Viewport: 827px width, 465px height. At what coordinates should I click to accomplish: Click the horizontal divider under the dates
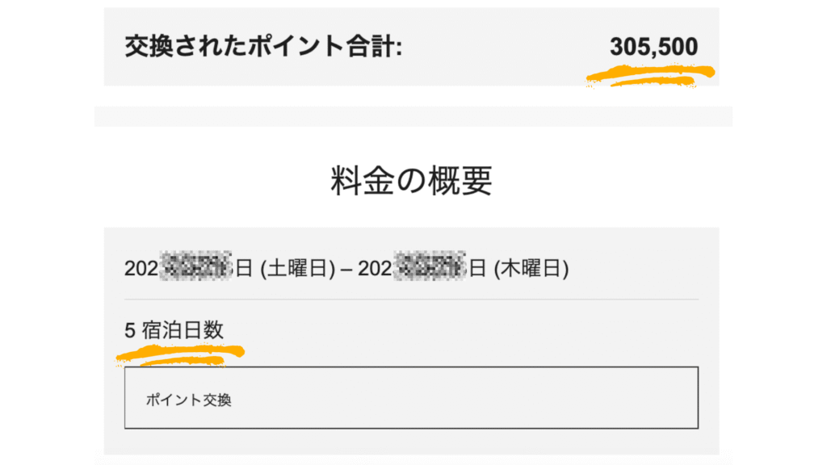pos(411,300)
